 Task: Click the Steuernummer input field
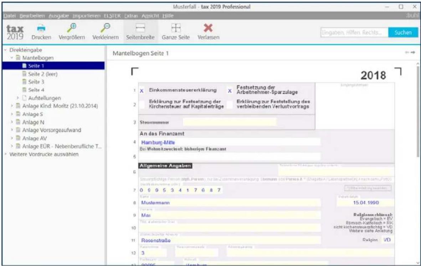click(x=230, y=122)
